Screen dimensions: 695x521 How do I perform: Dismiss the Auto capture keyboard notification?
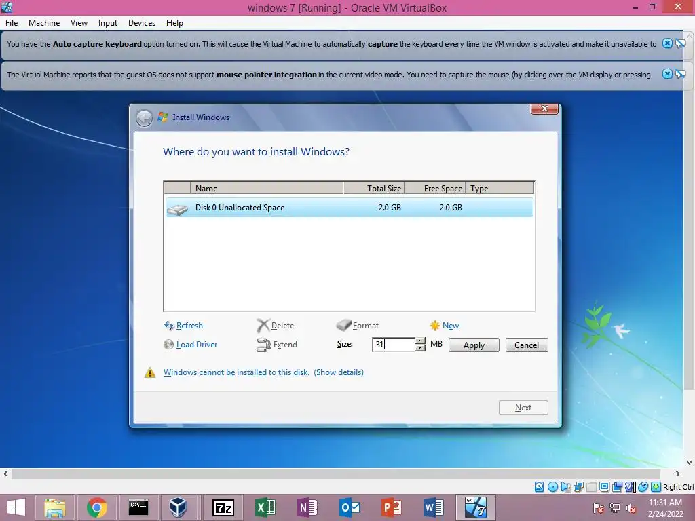point(667,43)
